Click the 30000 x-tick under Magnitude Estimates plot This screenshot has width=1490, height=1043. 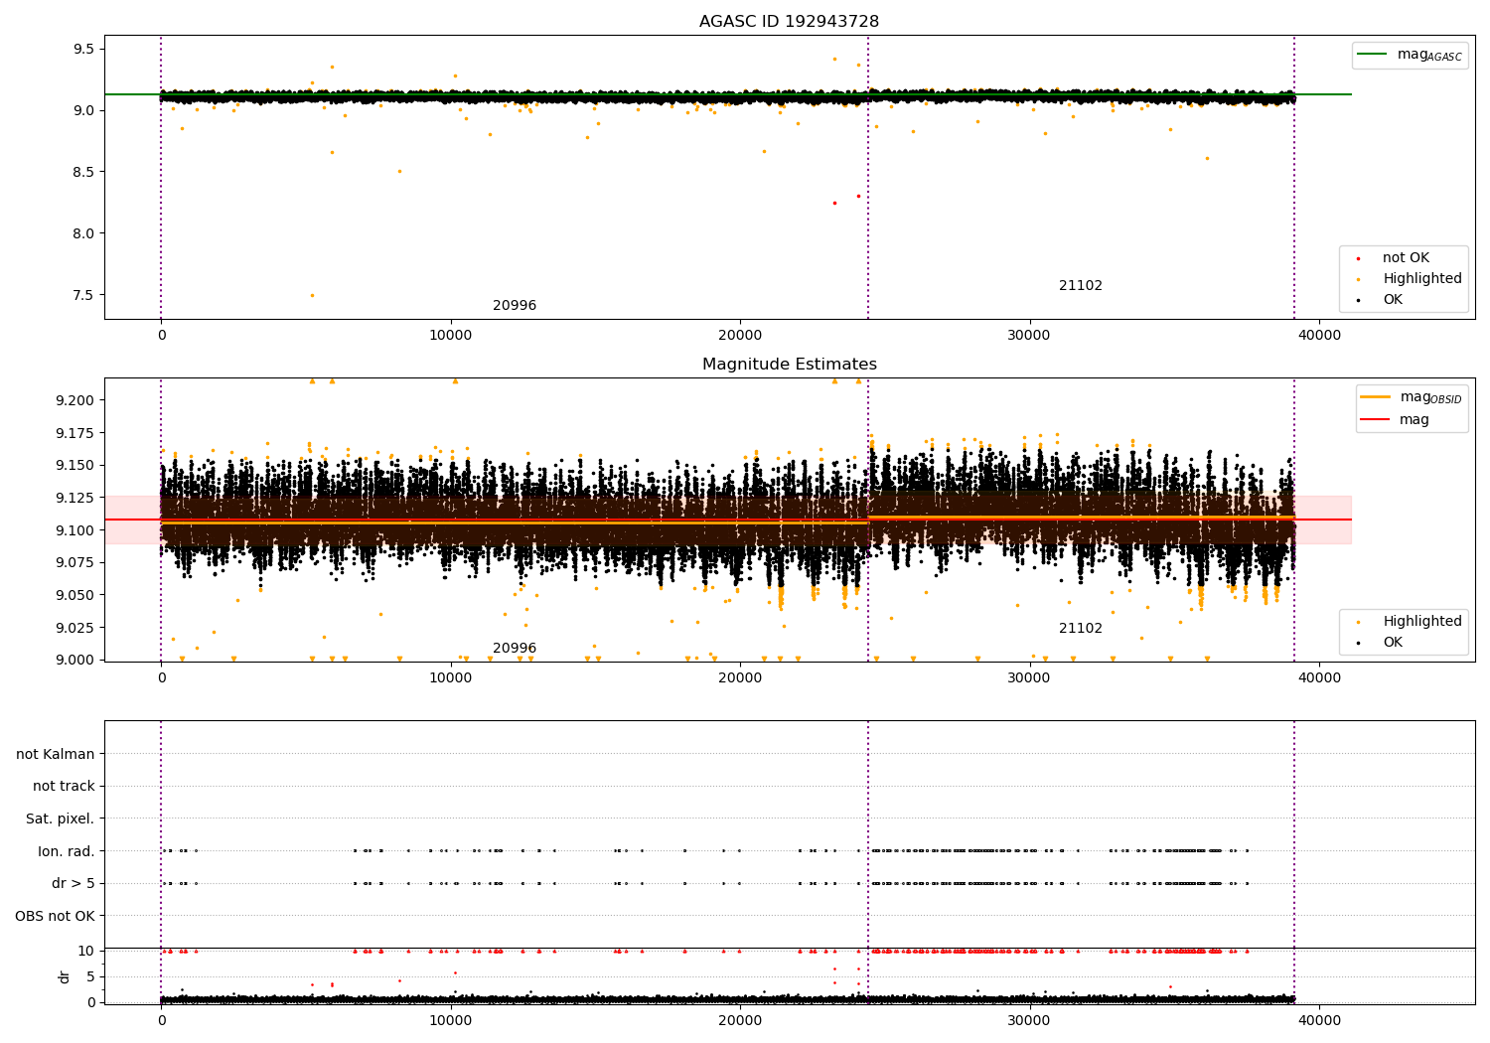click(x=1030, y=678)
